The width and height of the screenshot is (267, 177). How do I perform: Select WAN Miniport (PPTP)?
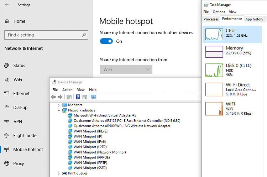[x=90, y=163]
